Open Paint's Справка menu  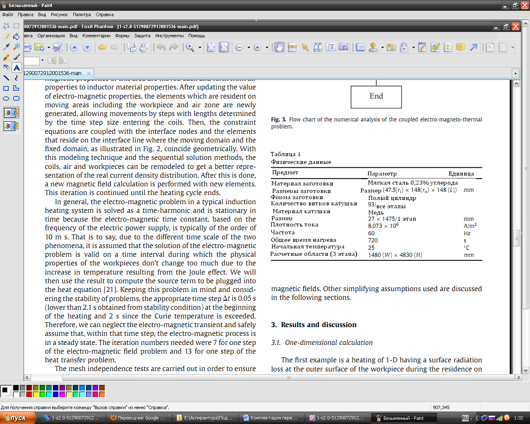tap(105, 14)
